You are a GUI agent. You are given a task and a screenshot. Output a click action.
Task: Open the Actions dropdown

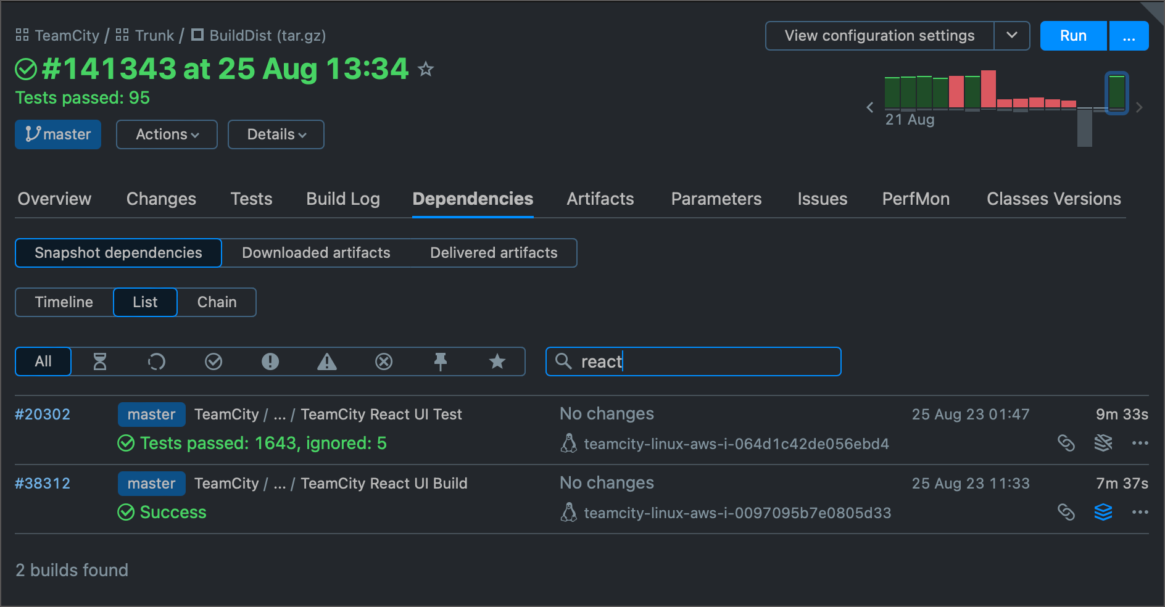tap(166, 134)
